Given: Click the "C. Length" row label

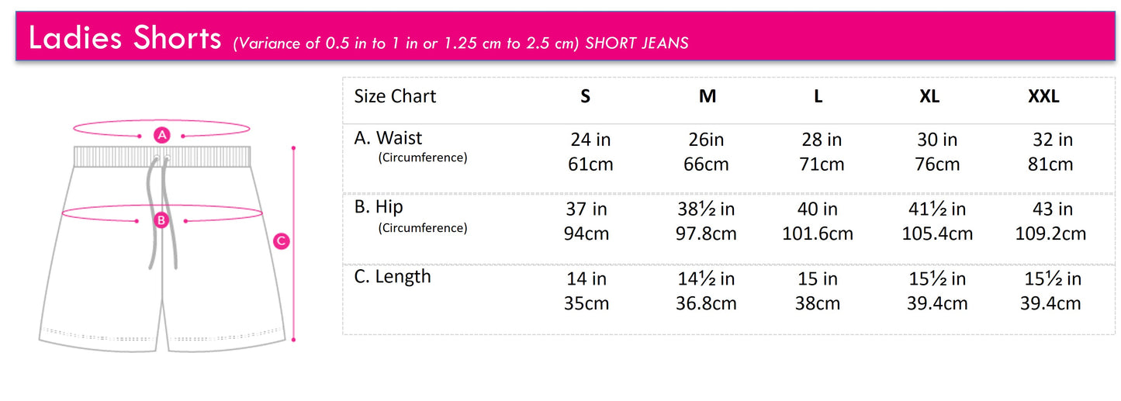Looking at the screenshot, I should tap(393, 277).
